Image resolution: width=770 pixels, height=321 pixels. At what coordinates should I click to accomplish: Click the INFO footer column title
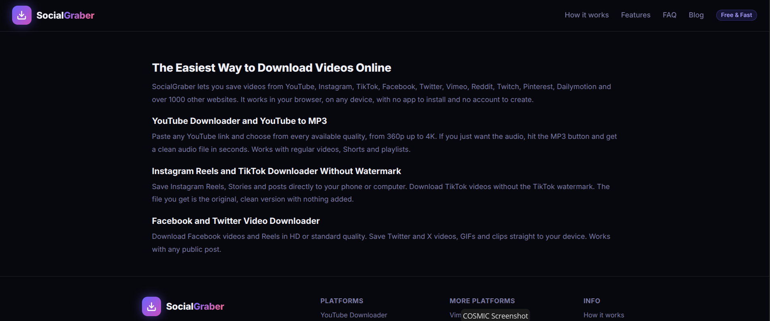pos(592,301)
